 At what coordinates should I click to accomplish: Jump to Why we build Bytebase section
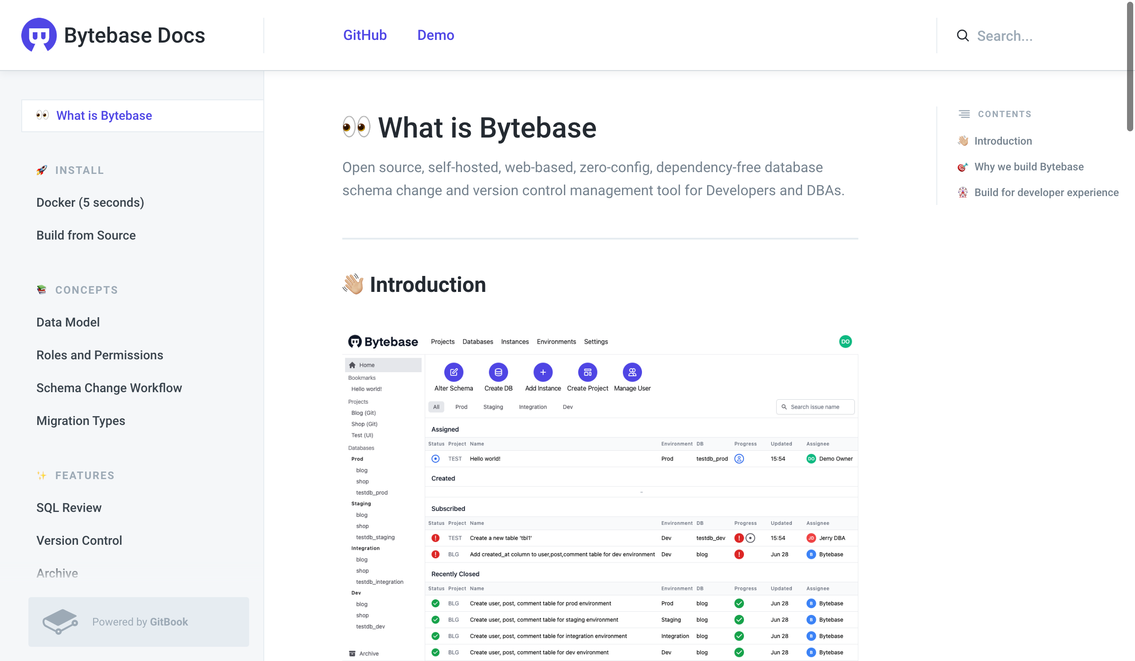tap(1028, 167)
